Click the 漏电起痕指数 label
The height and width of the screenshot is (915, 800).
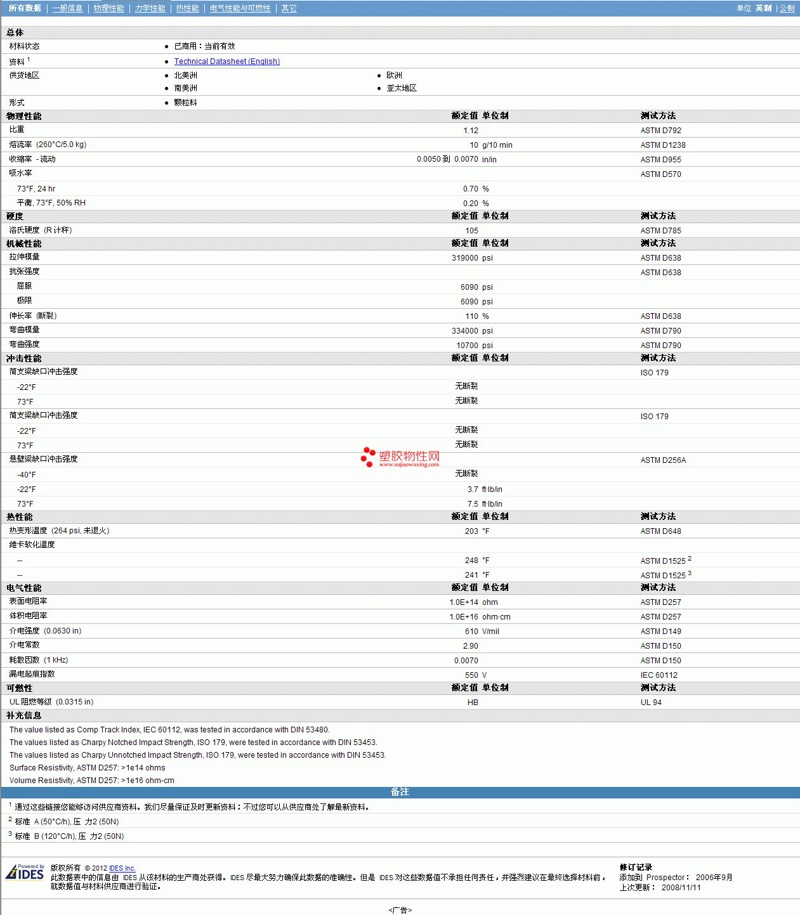[32, 674]
